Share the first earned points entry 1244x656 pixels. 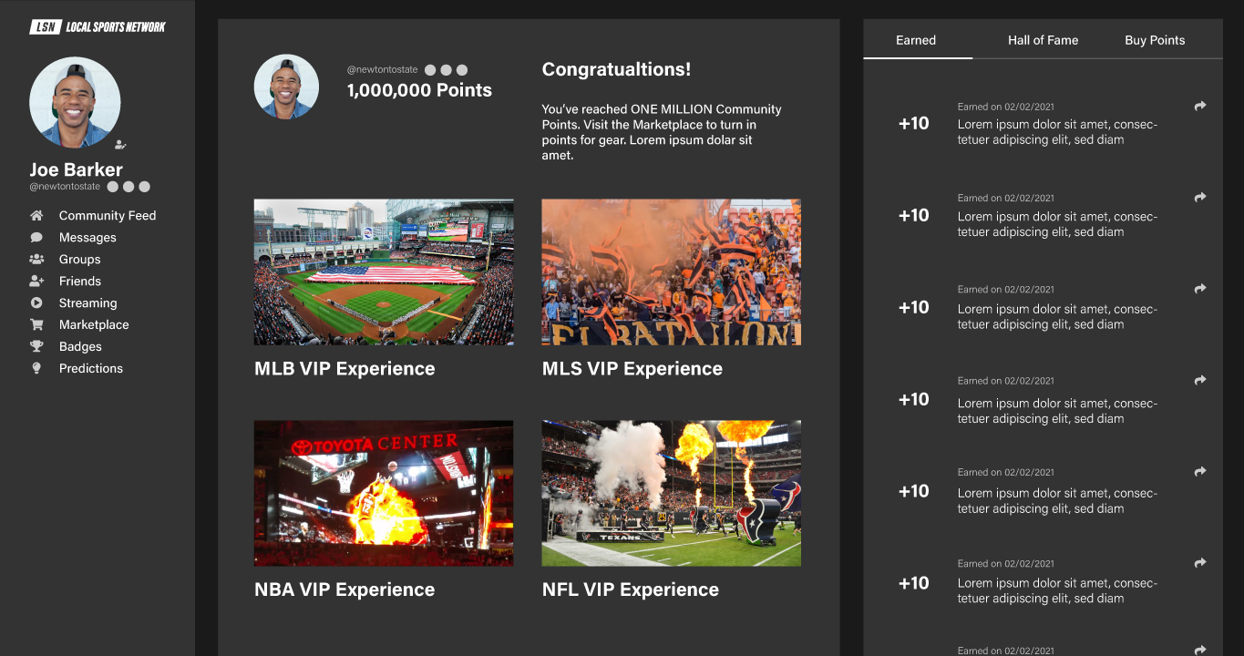pyautogui.click(x=1200, y=107)
